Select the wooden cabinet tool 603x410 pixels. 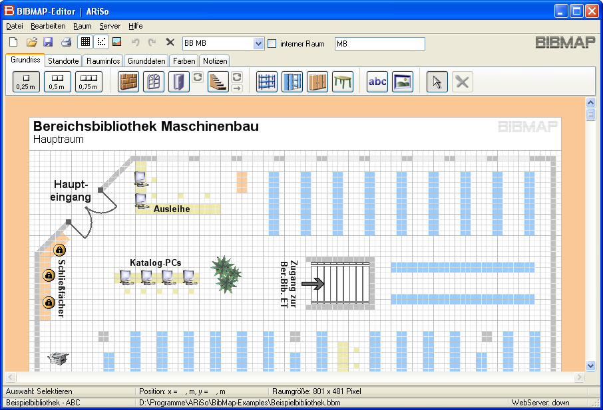click(317, 82)
